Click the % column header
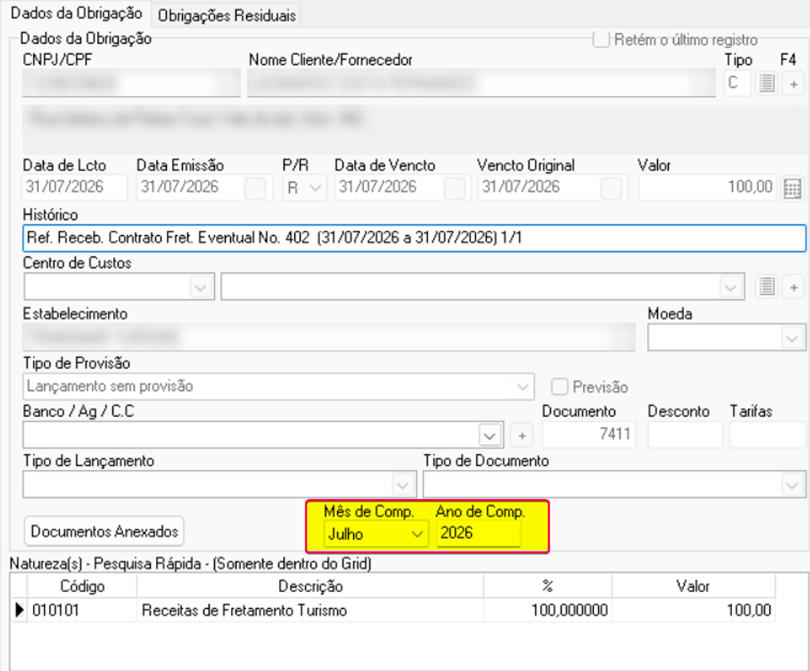Image resolution: width=810 pixels, height=671 pixels. 547,586
